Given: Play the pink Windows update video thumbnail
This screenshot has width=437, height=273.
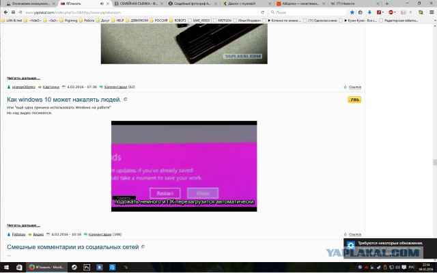Looking at the screenshot, I should tap(184, 166).
